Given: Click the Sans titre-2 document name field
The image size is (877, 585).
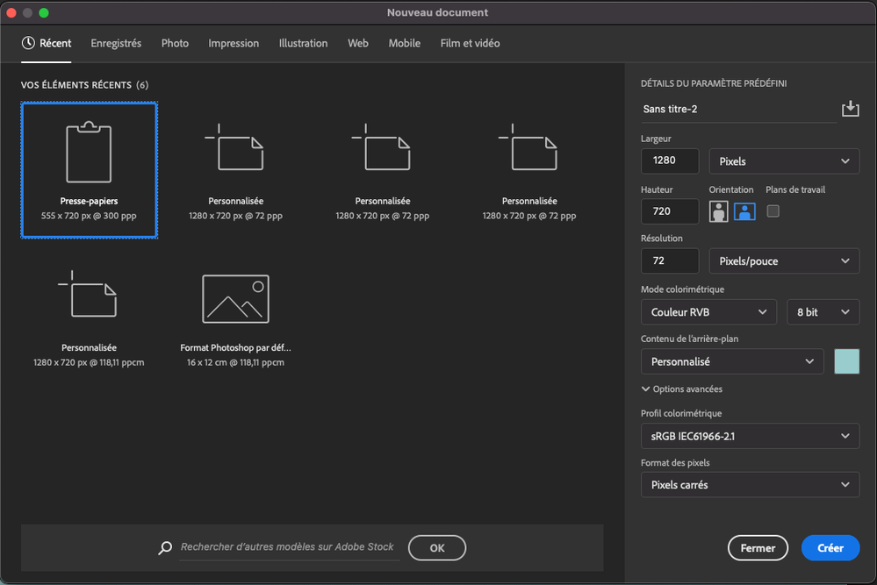Looking at the screenshot, I should [x=738, y=110].
